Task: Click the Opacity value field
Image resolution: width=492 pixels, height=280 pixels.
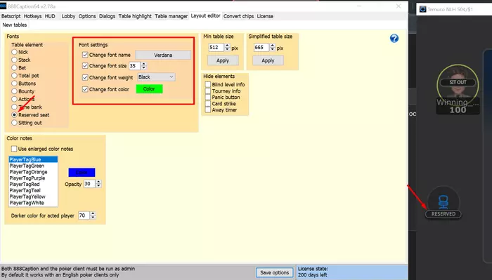Action: tap(89, 184)
